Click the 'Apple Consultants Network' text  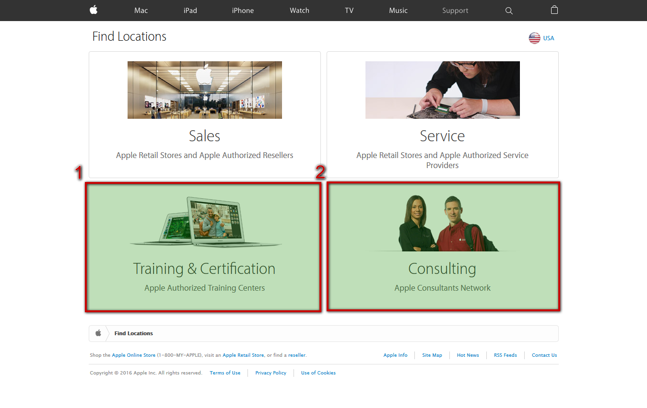click(443, 288)
